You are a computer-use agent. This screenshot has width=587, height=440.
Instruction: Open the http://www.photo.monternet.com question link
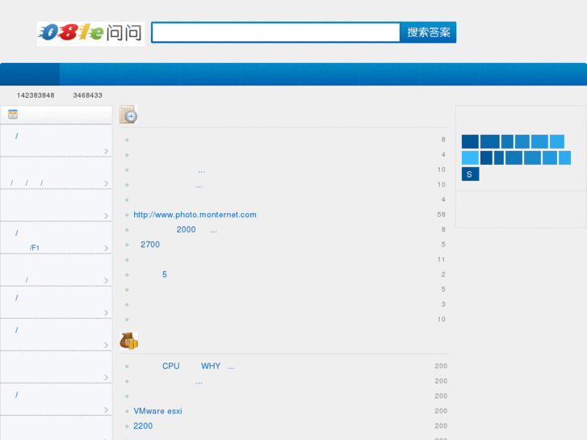click(x=195, y=215)
